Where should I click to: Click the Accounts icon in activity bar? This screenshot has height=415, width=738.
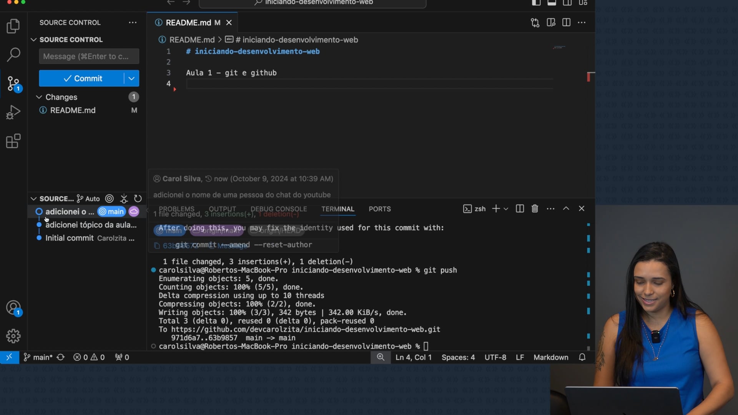(13, 308)
